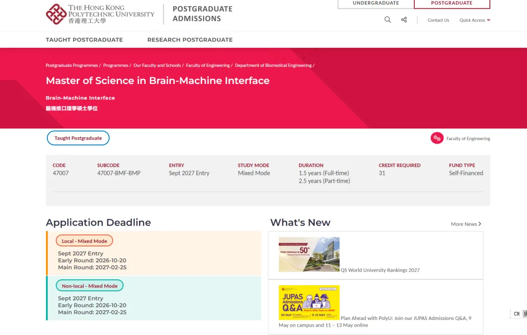527x335 pixels.
Task: Open the More News link
Action: 466,224
